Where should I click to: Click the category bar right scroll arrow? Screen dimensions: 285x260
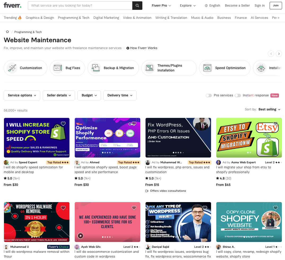click(x=278, y=18)
